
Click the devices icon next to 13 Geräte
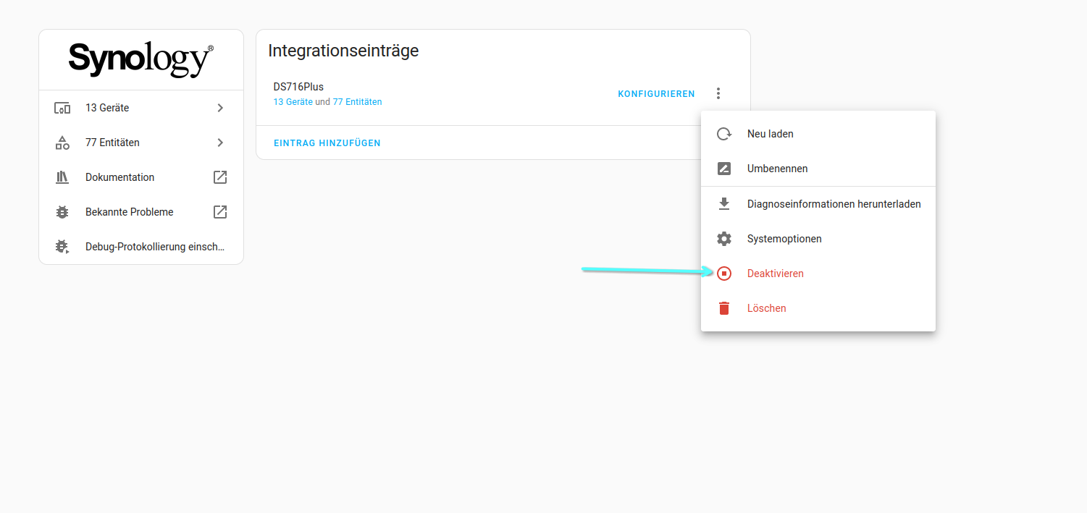tap(62, 108)
